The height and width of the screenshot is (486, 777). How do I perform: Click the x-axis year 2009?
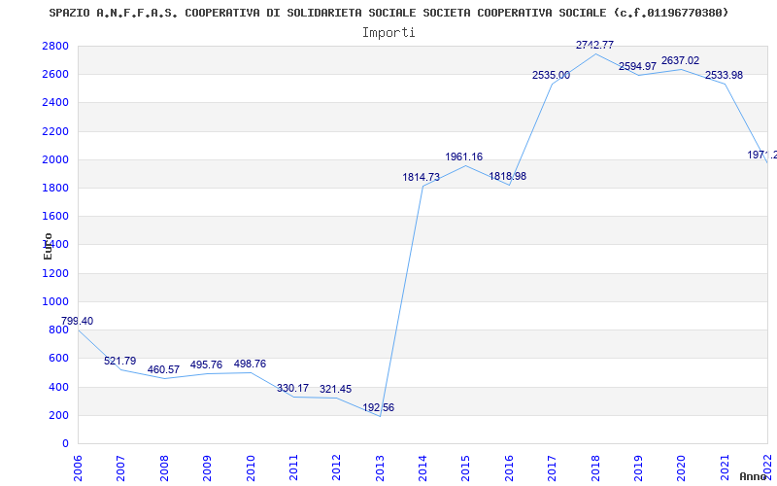207,469
